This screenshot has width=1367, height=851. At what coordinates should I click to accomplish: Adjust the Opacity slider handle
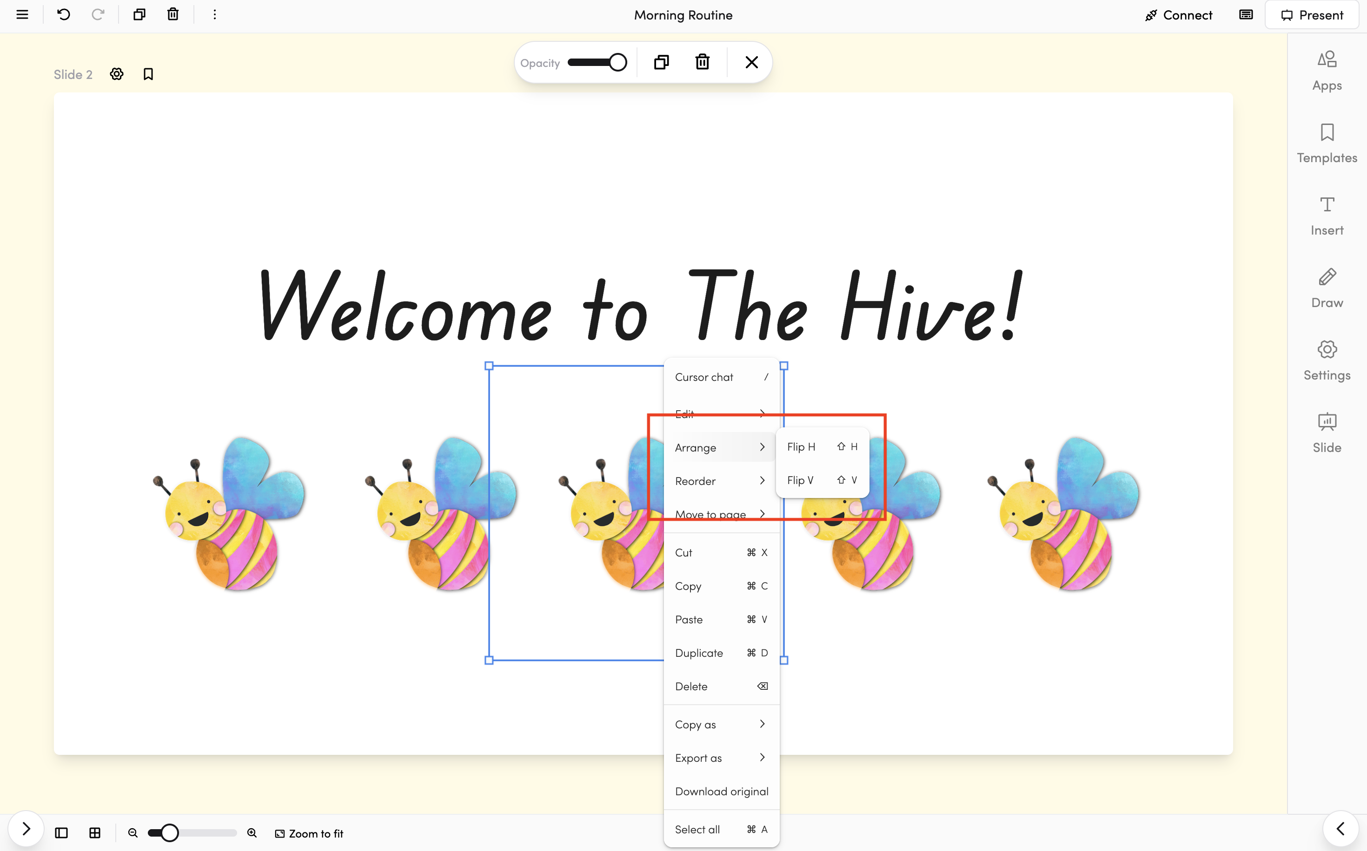pyautogui.click(x=618, y=62)
